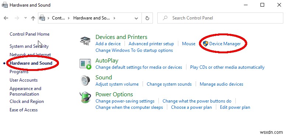
Task: Open Manage audio devices
Action: click(221, 84)
